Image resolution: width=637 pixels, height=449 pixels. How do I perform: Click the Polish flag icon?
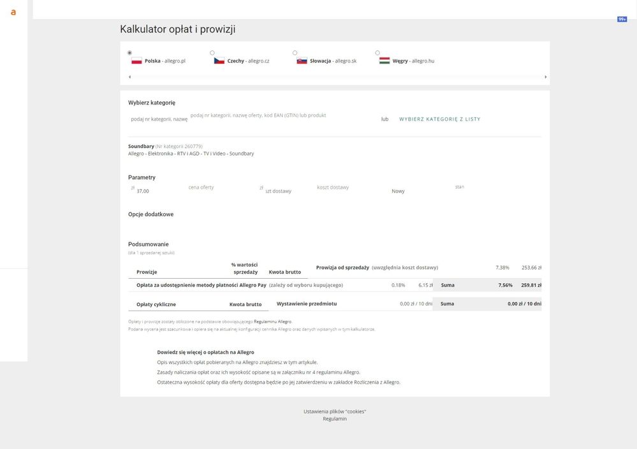tap(136, 61)
